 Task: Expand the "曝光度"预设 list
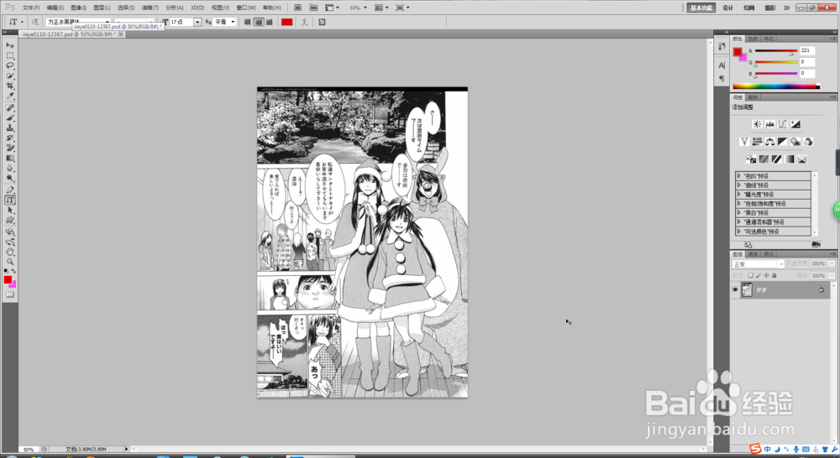(x=739, y=195)
